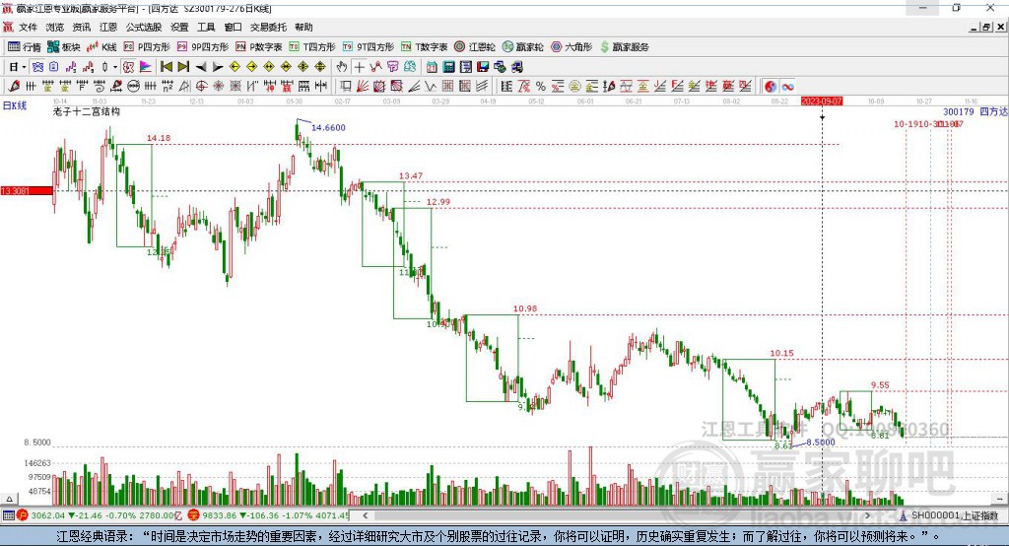Open the 资讯 menu

pos(81,27)
